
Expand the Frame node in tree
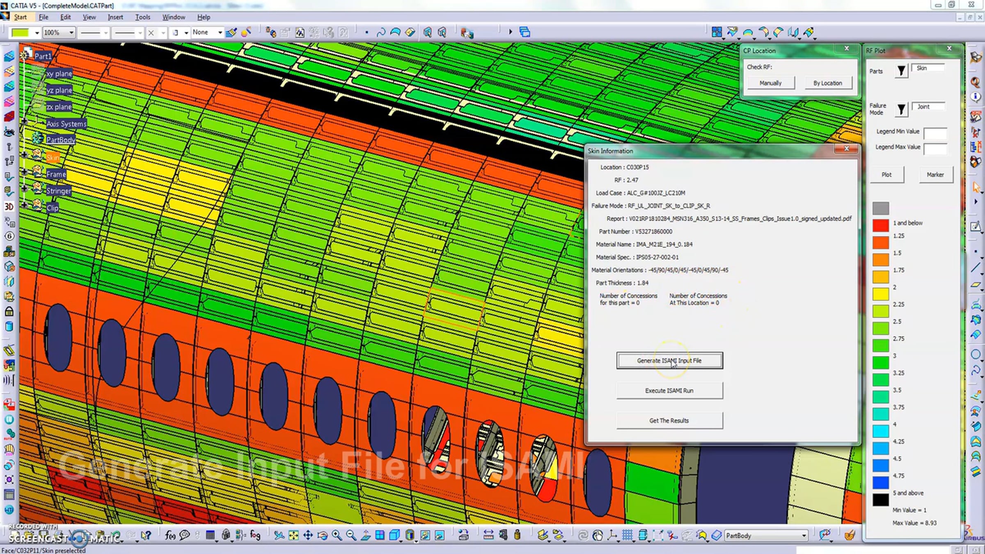(x=24, y=172)
